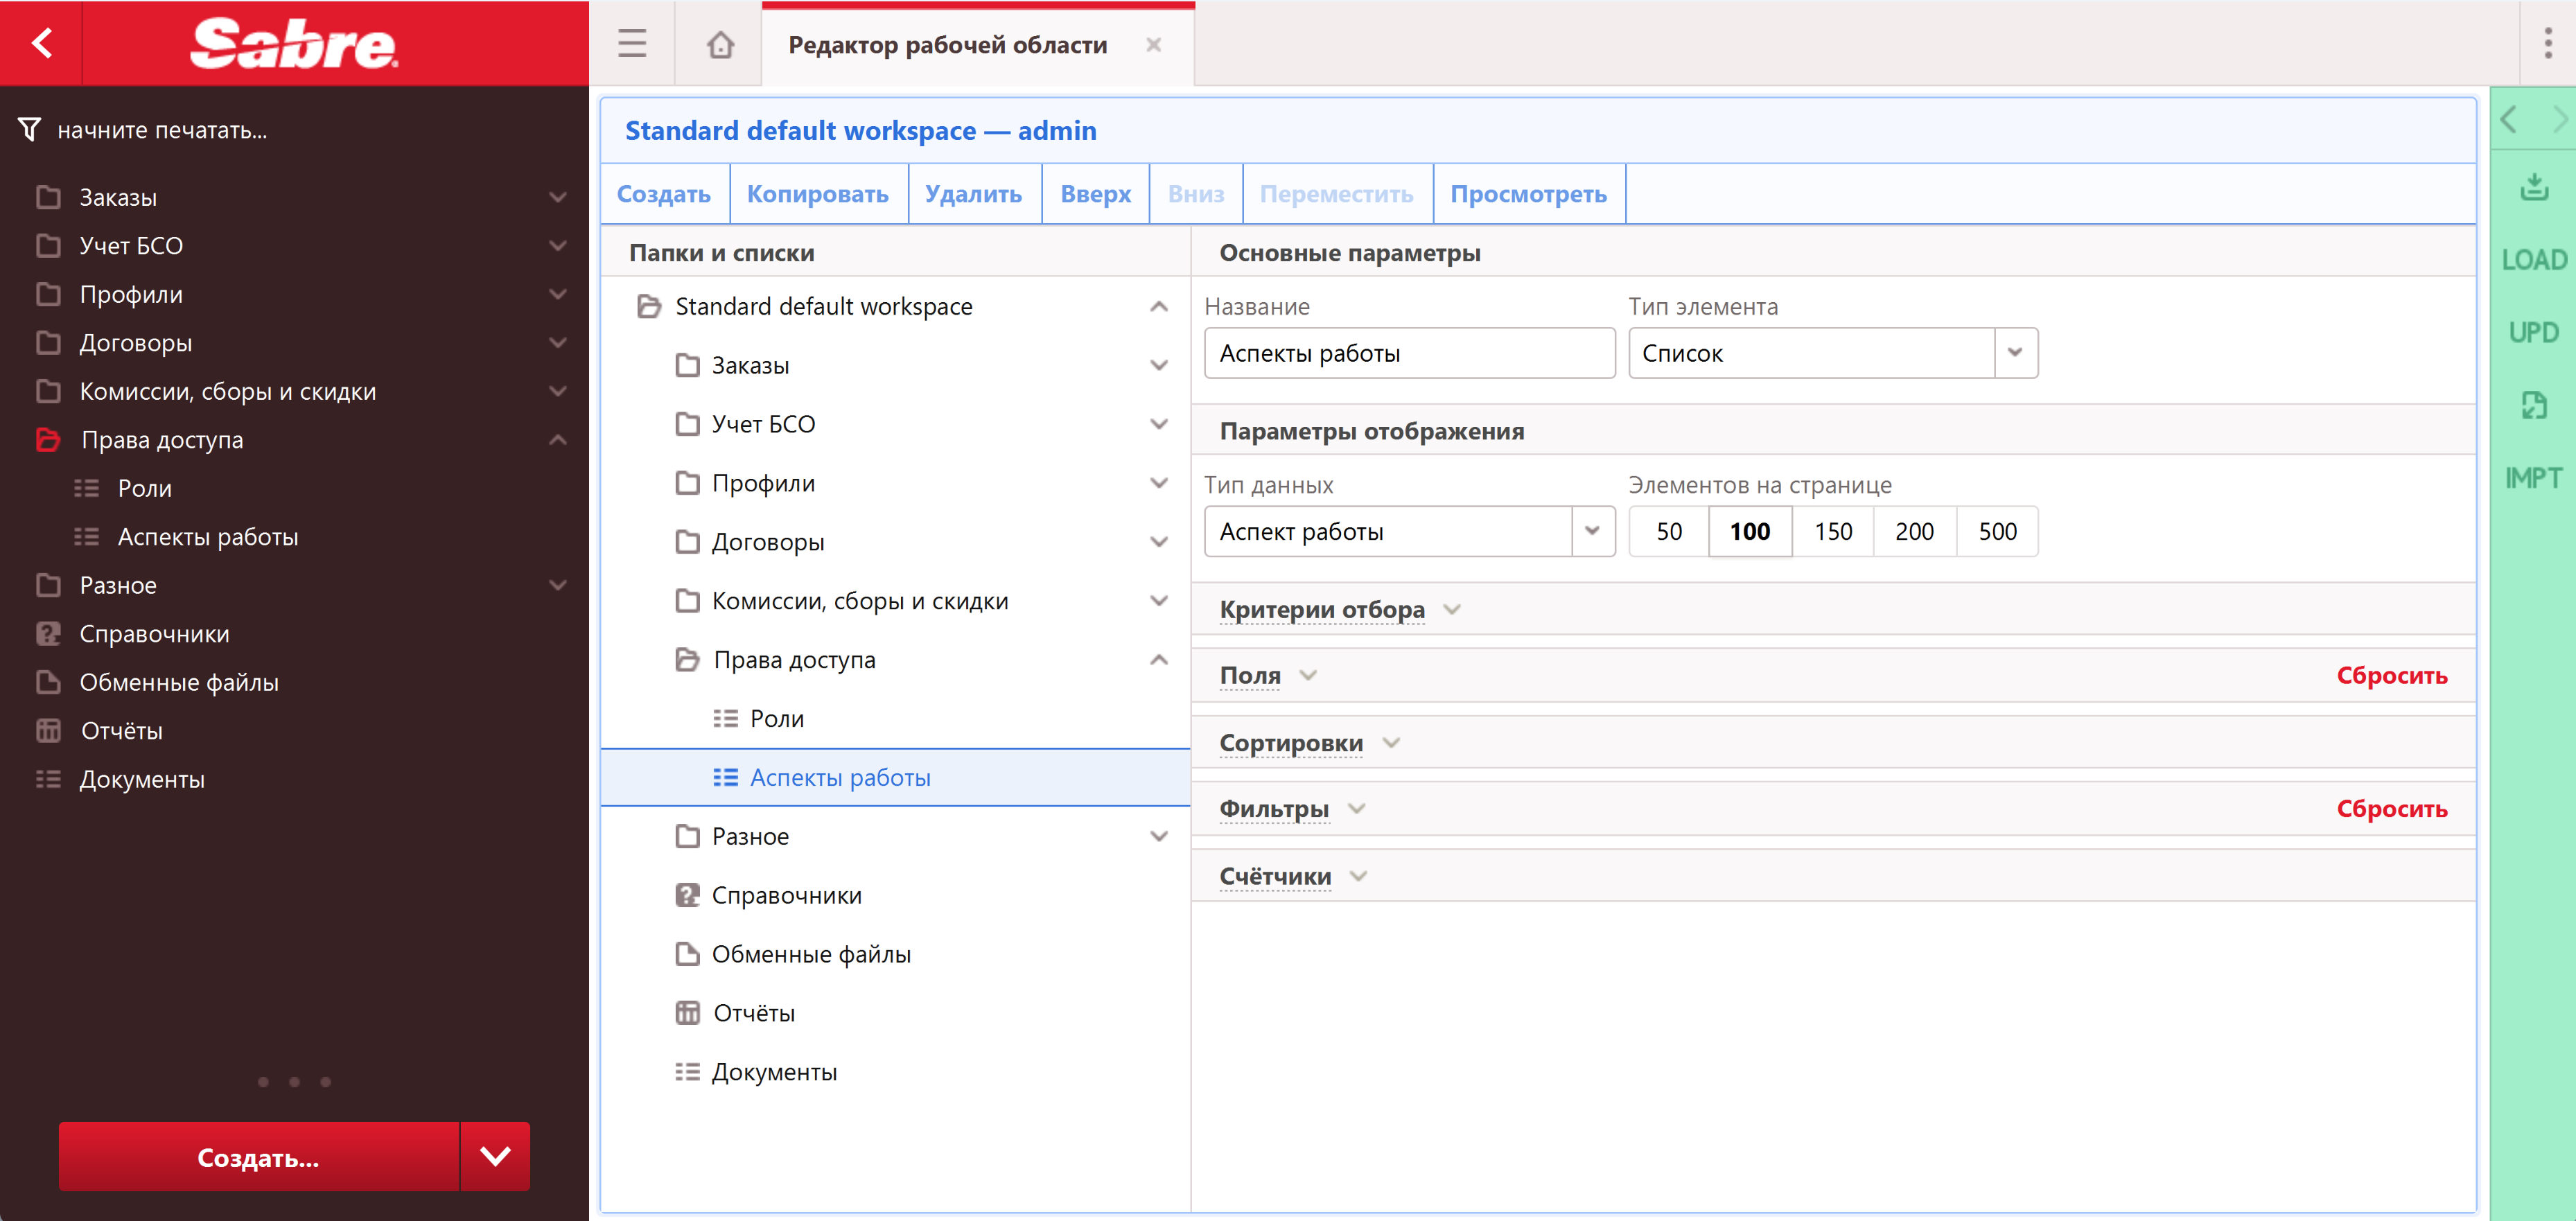Click the Просмотреть toolbar tab
This screenshot has width=2576, height=1221.
(1528, 194)
